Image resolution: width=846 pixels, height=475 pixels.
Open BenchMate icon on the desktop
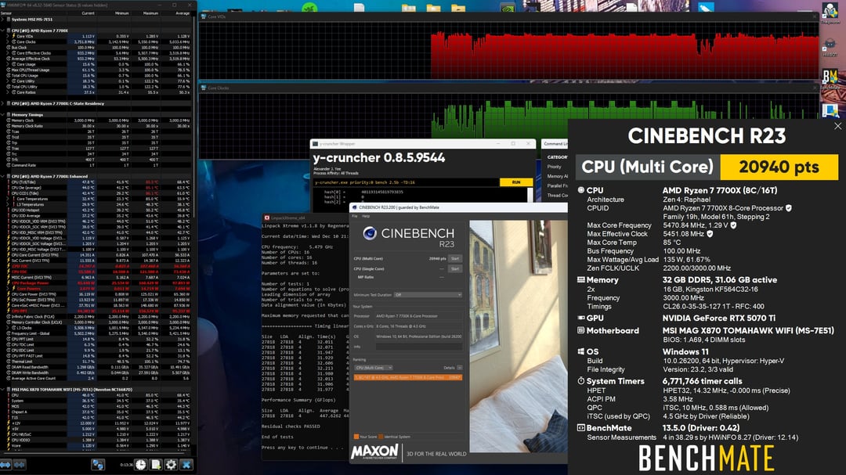830,77
